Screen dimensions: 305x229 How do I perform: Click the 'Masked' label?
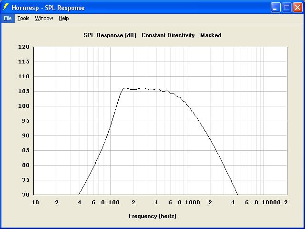click(x=211, y=35)
